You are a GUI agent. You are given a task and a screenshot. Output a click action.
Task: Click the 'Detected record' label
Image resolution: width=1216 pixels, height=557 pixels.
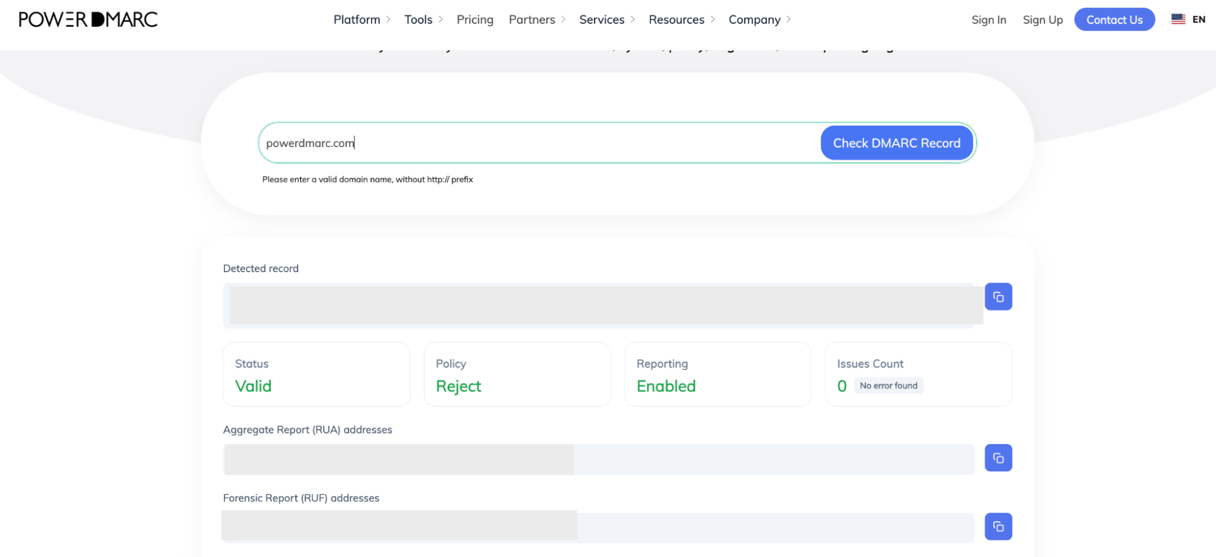pos(261,268)
